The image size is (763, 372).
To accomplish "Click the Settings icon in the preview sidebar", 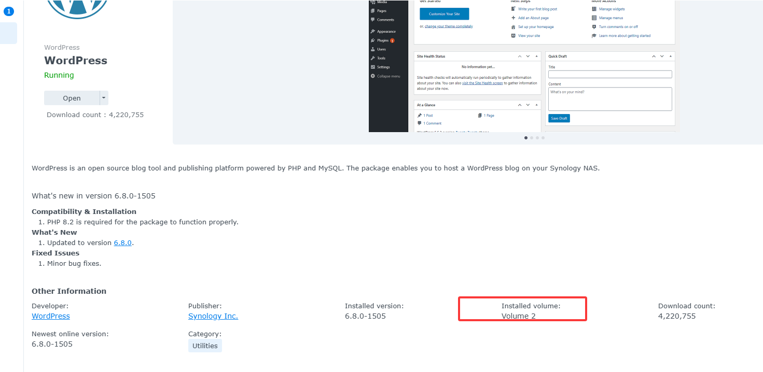I will 372,67.
